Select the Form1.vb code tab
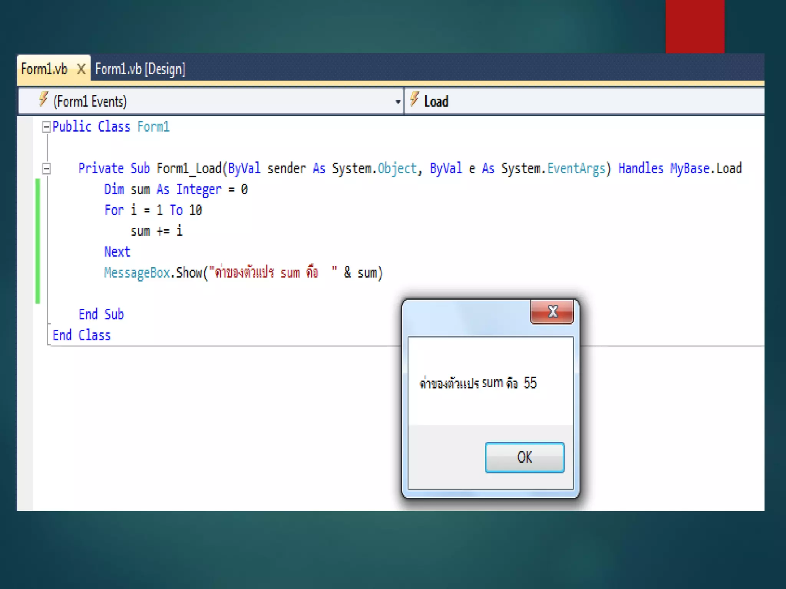The image size is (786, 589). (44, 69)
